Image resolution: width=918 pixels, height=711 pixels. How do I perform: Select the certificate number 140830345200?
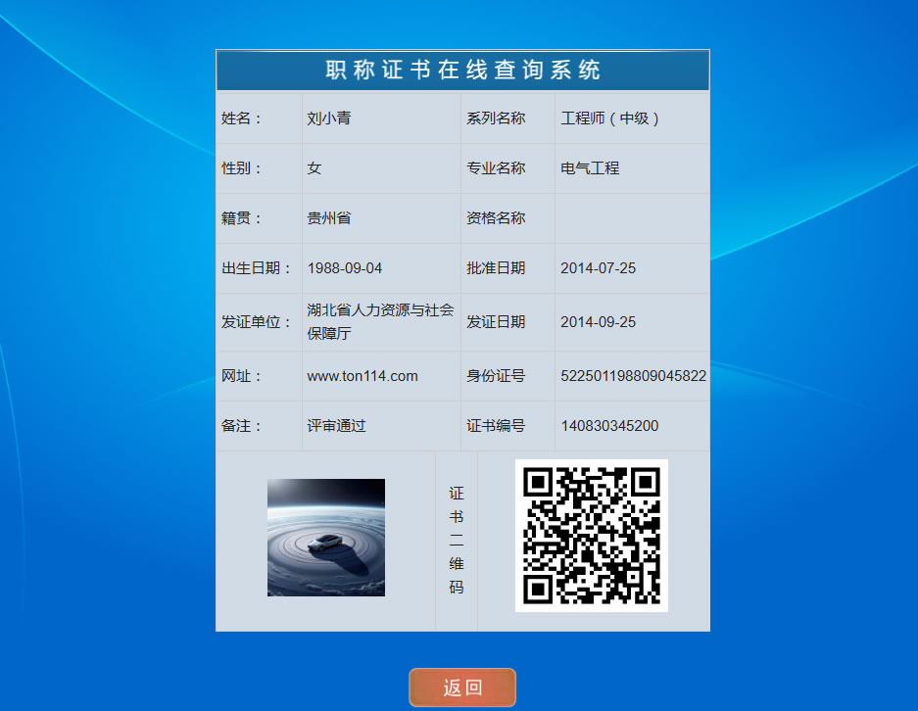point(609,425)
